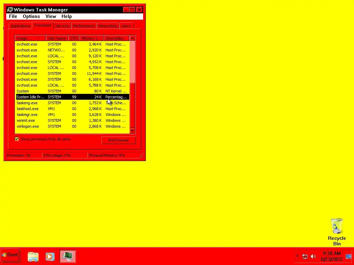354x265 pixels.
Task: Sort by Description column header
Action: tap(117, 38)
